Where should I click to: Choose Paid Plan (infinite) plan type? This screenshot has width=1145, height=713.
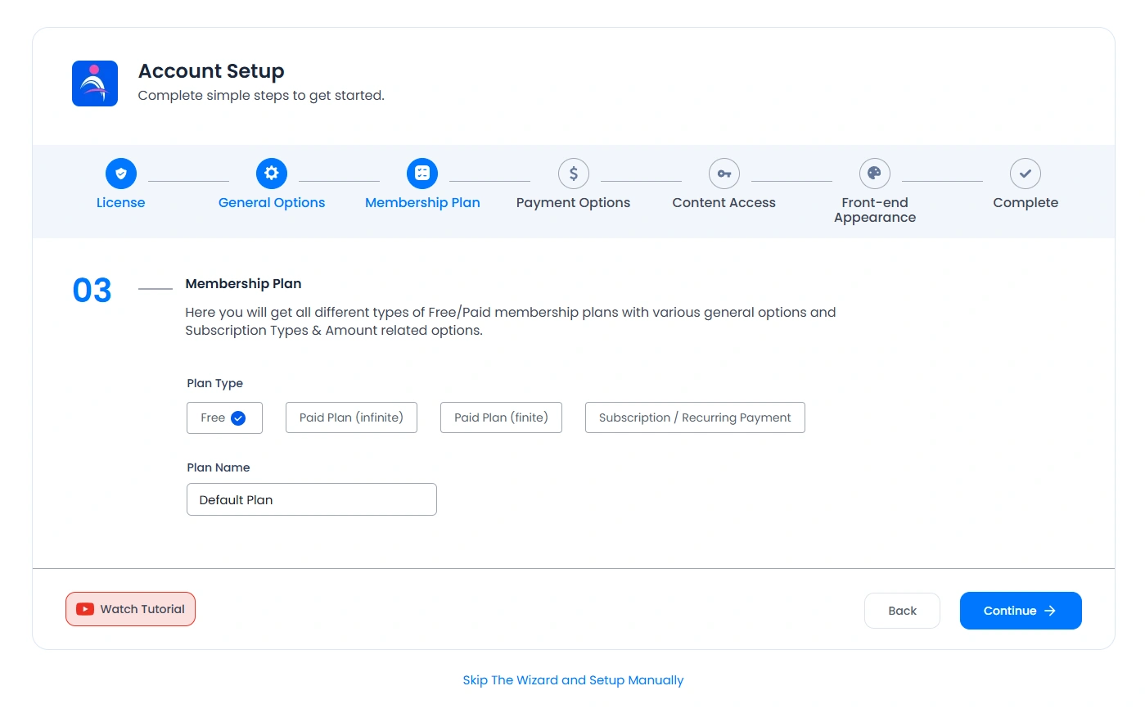click(351, 417)
